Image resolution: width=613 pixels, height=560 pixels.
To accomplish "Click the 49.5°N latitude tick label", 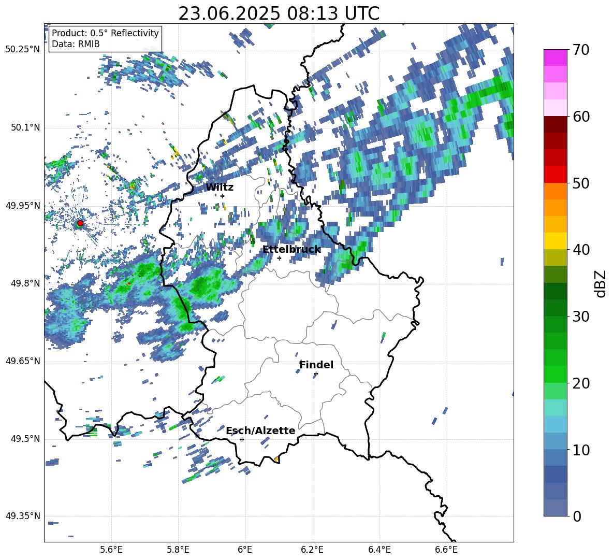I will click(x=25, y=439).
